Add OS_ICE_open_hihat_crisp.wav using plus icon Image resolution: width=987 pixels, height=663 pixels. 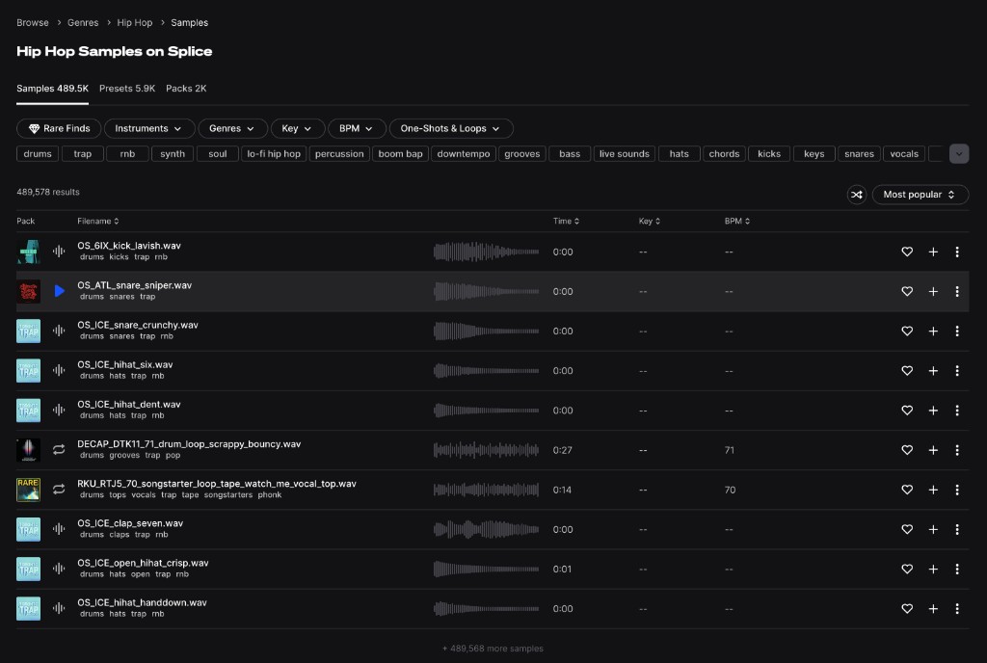[933, 569]
